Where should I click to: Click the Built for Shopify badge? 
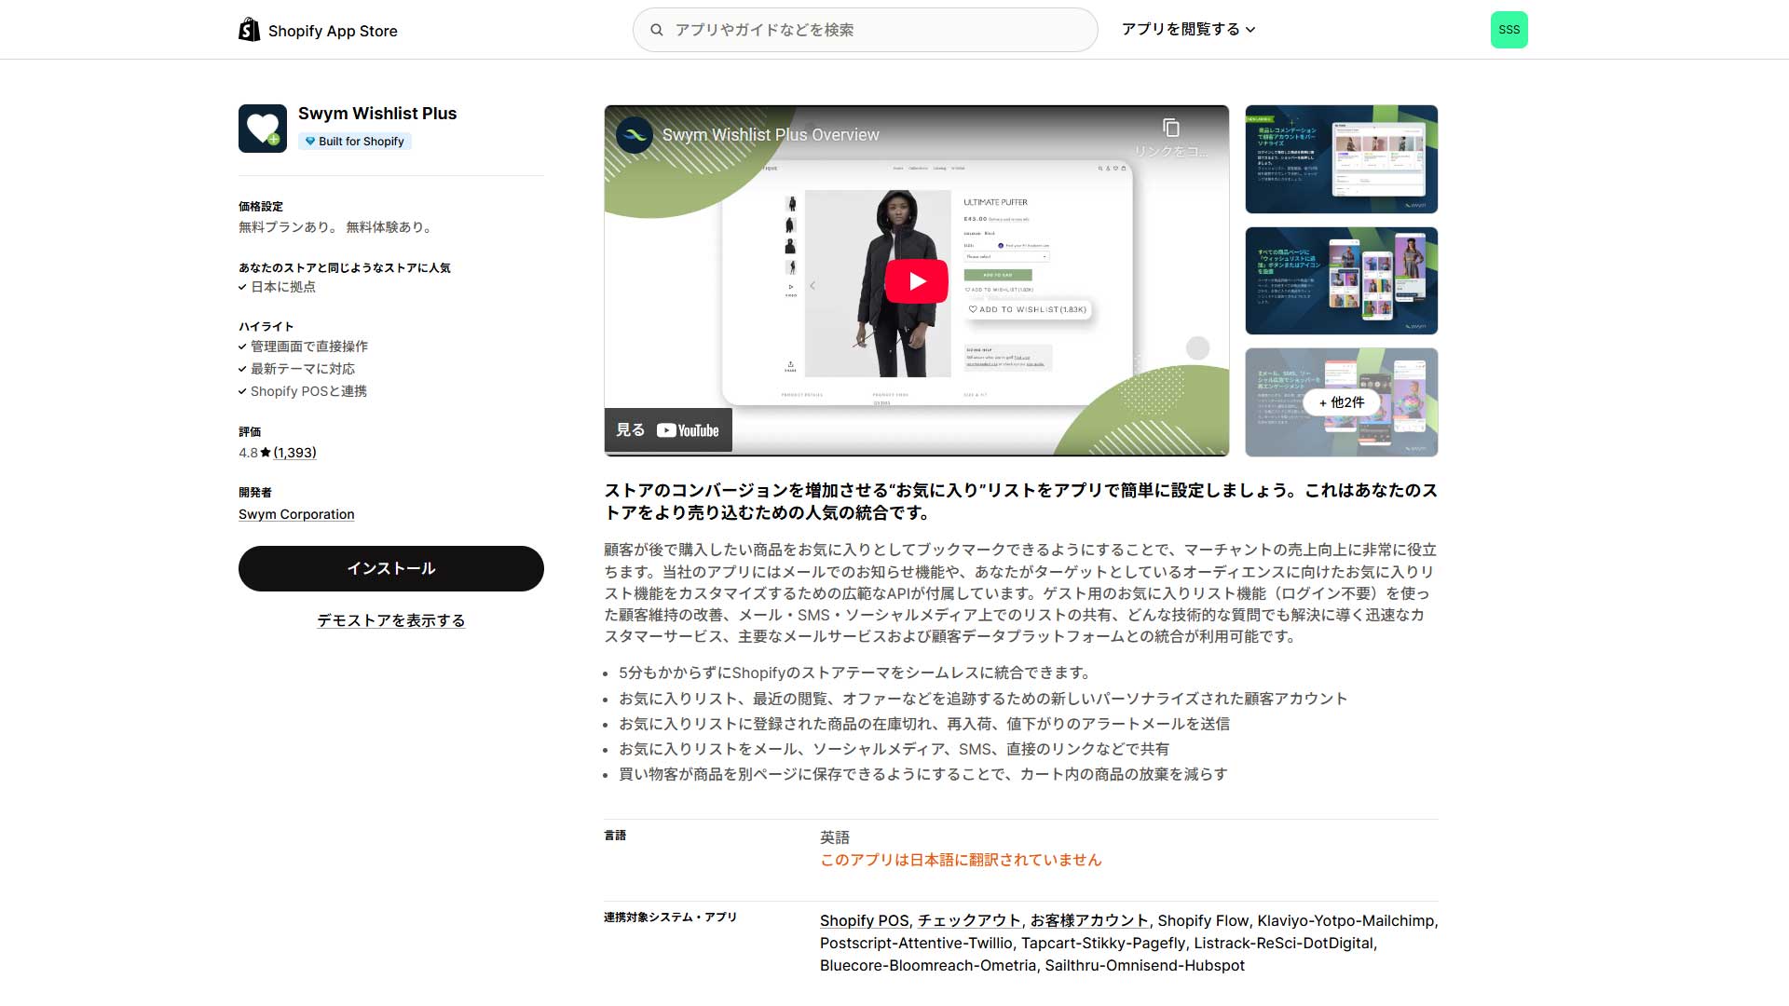click(355, 142)
